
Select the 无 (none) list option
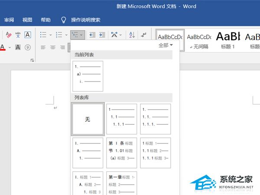point(88,119)
